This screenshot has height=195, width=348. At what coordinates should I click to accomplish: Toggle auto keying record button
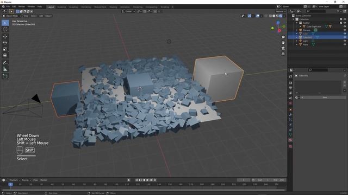pyautogui.click(x=128, y=180)
